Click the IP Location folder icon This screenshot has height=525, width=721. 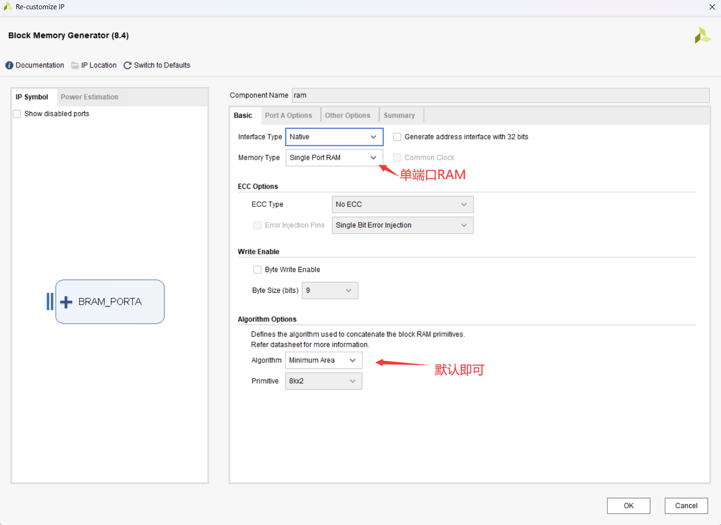click(x=75, y=66)
